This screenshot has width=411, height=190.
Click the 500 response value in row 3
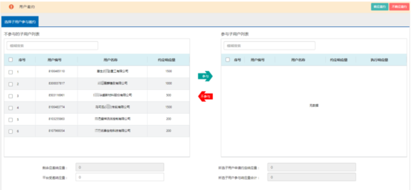point(169,95)
